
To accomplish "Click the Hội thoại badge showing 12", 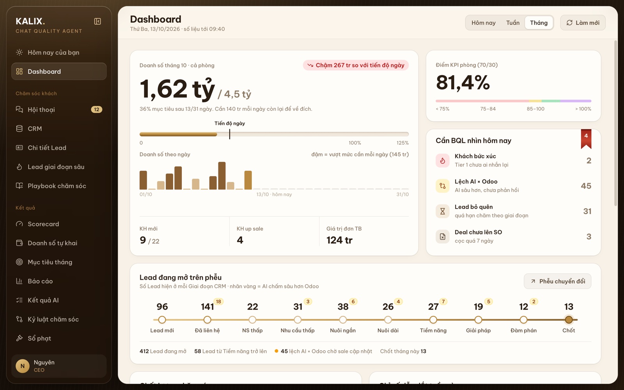I will point(97,110).
